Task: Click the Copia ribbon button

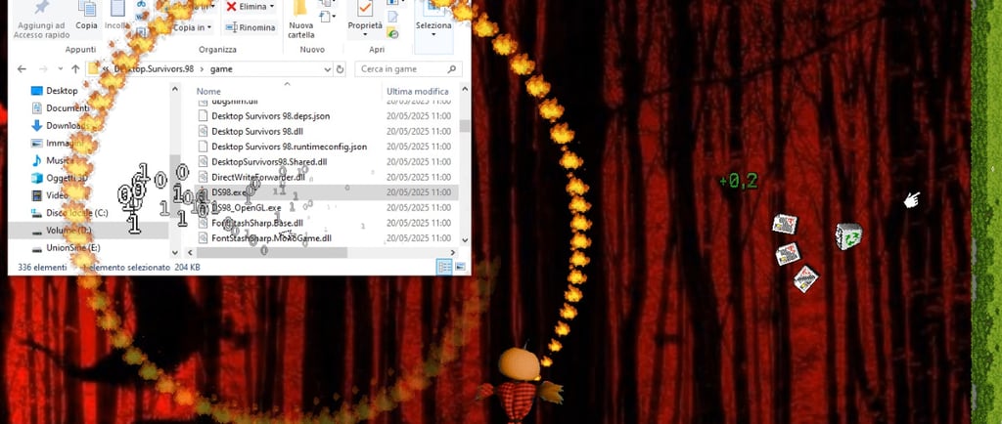Action: [x=86, y=18]
